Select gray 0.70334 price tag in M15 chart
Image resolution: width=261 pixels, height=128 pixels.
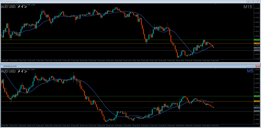(x=257, y=50)
